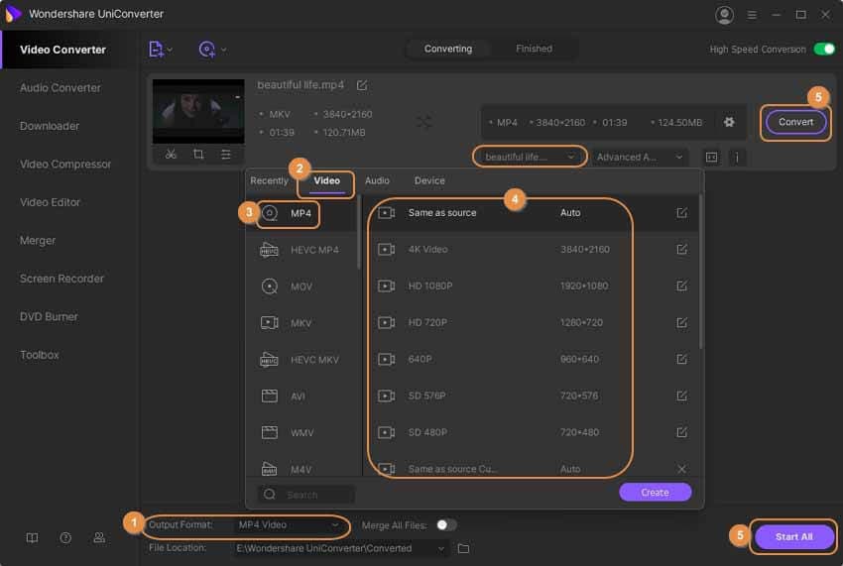Image resolution: width=843 pixels, height=566 pixels.
Task: Click the info icon in the file row
Action: point(737,157)
